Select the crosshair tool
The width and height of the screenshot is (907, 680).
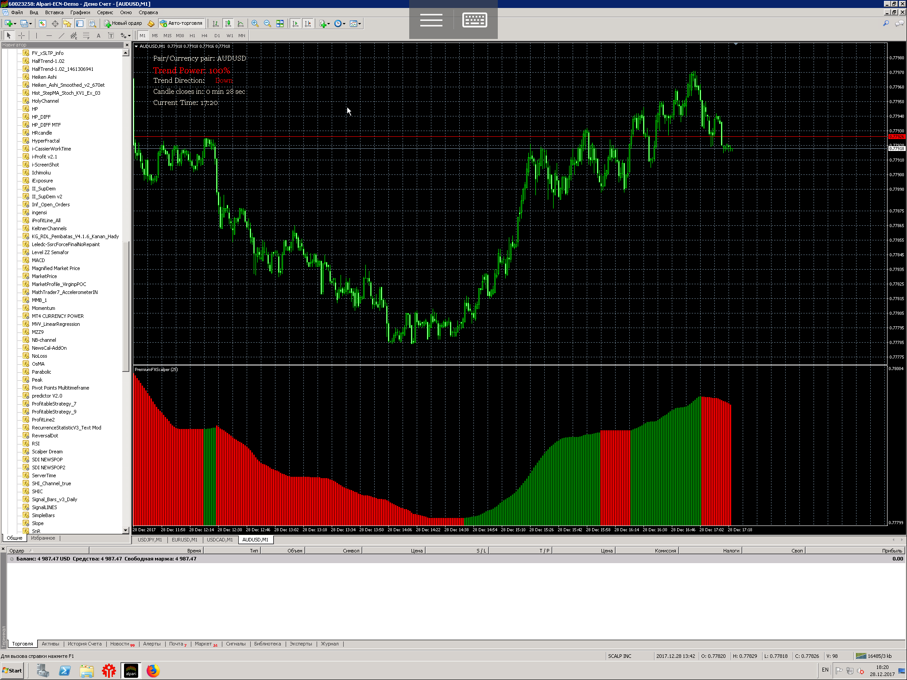(x=21, y=35)
